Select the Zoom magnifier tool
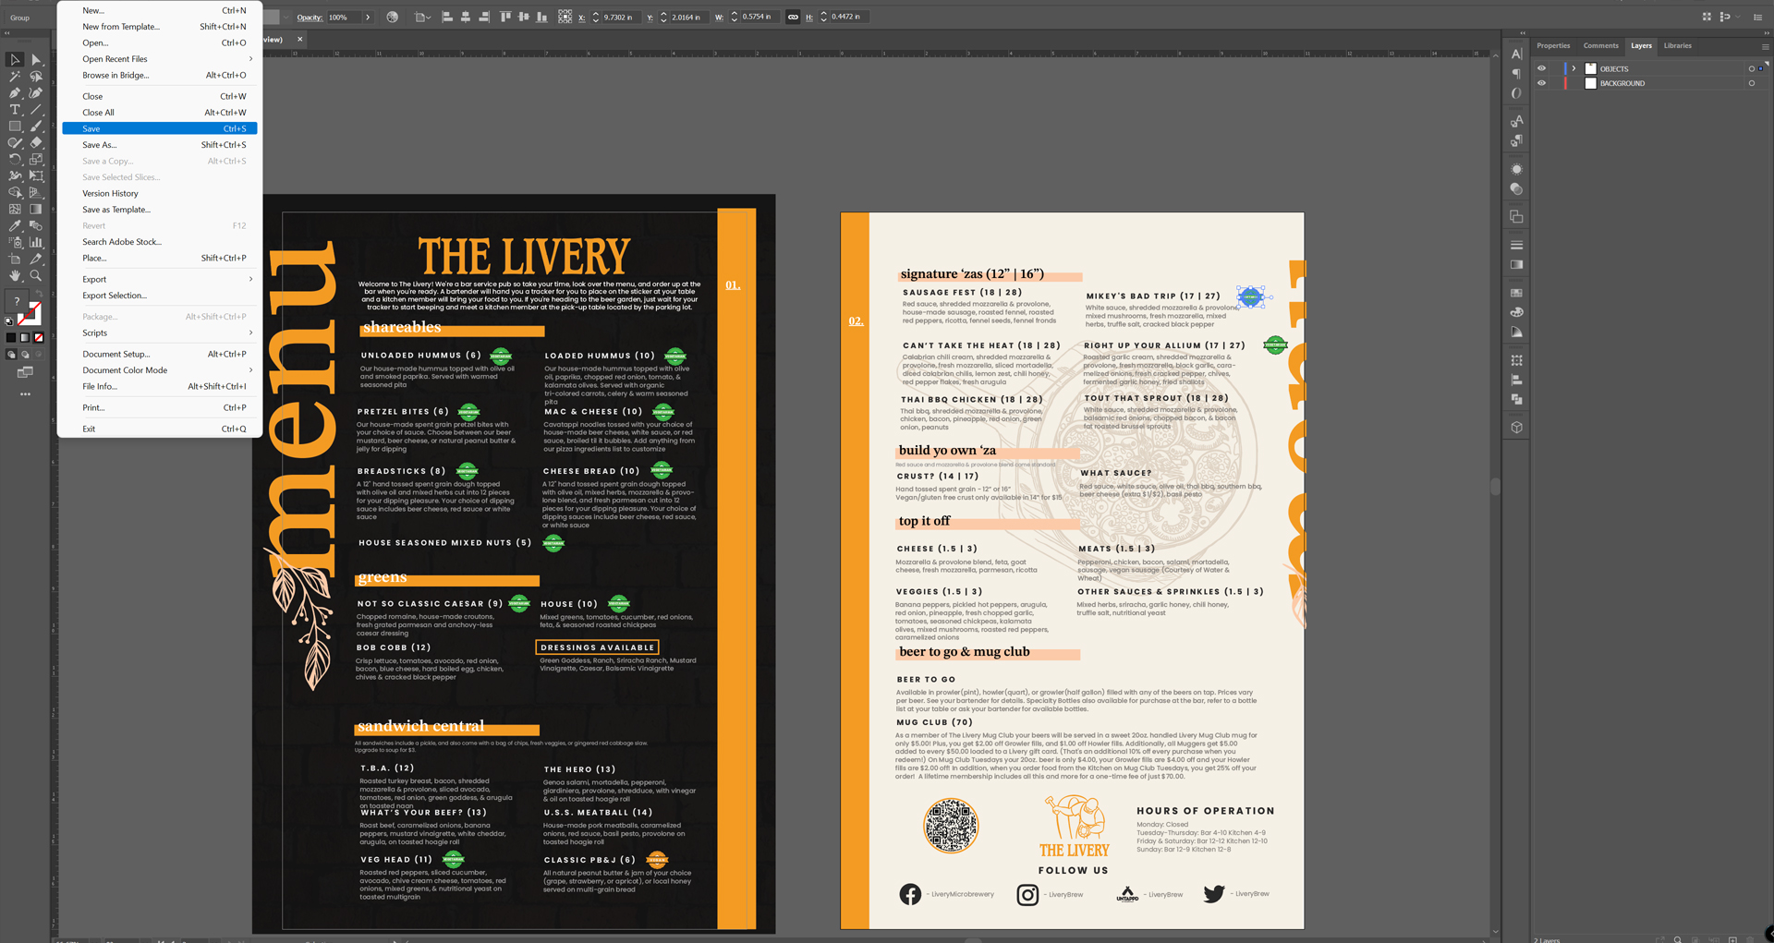The width and height of the screenshot is (1774, 943). [x=36, y=276]
